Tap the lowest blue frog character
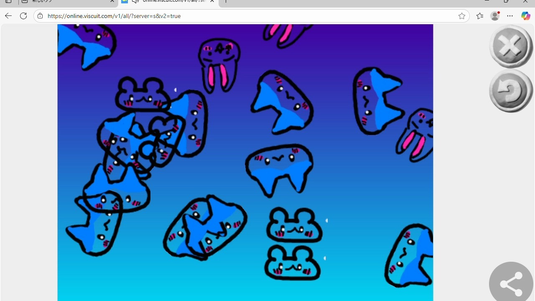This screenshot has height=301, width=535. coord(293,263)
